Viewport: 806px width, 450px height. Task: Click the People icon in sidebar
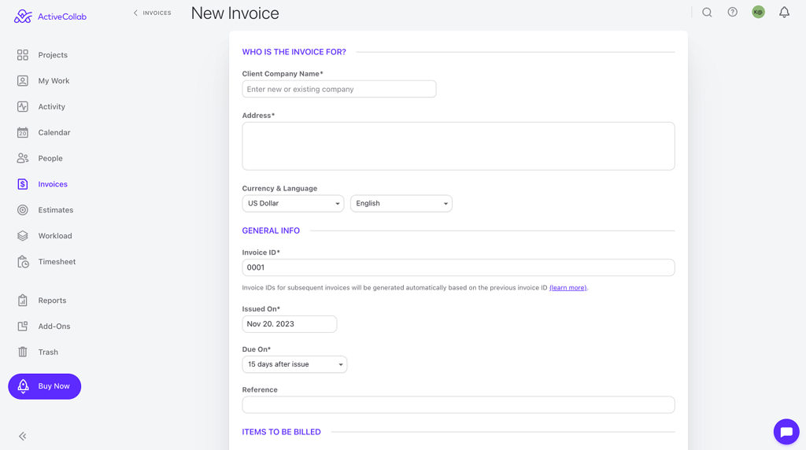(23, 158)
